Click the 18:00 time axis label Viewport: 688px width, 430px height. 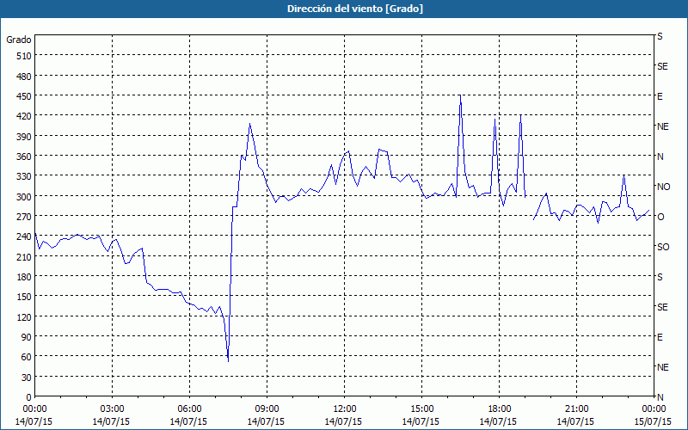[500, 409]
